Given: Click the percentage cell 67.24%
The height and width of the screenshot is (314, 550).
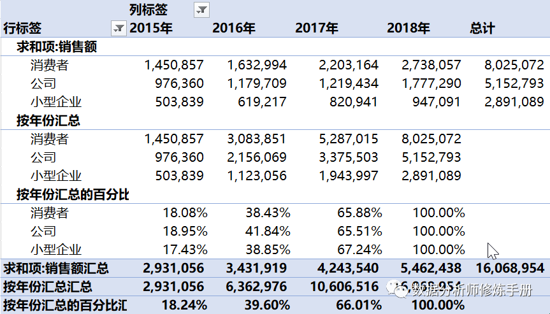Looking at the screenshot, I should coord(359,250).
